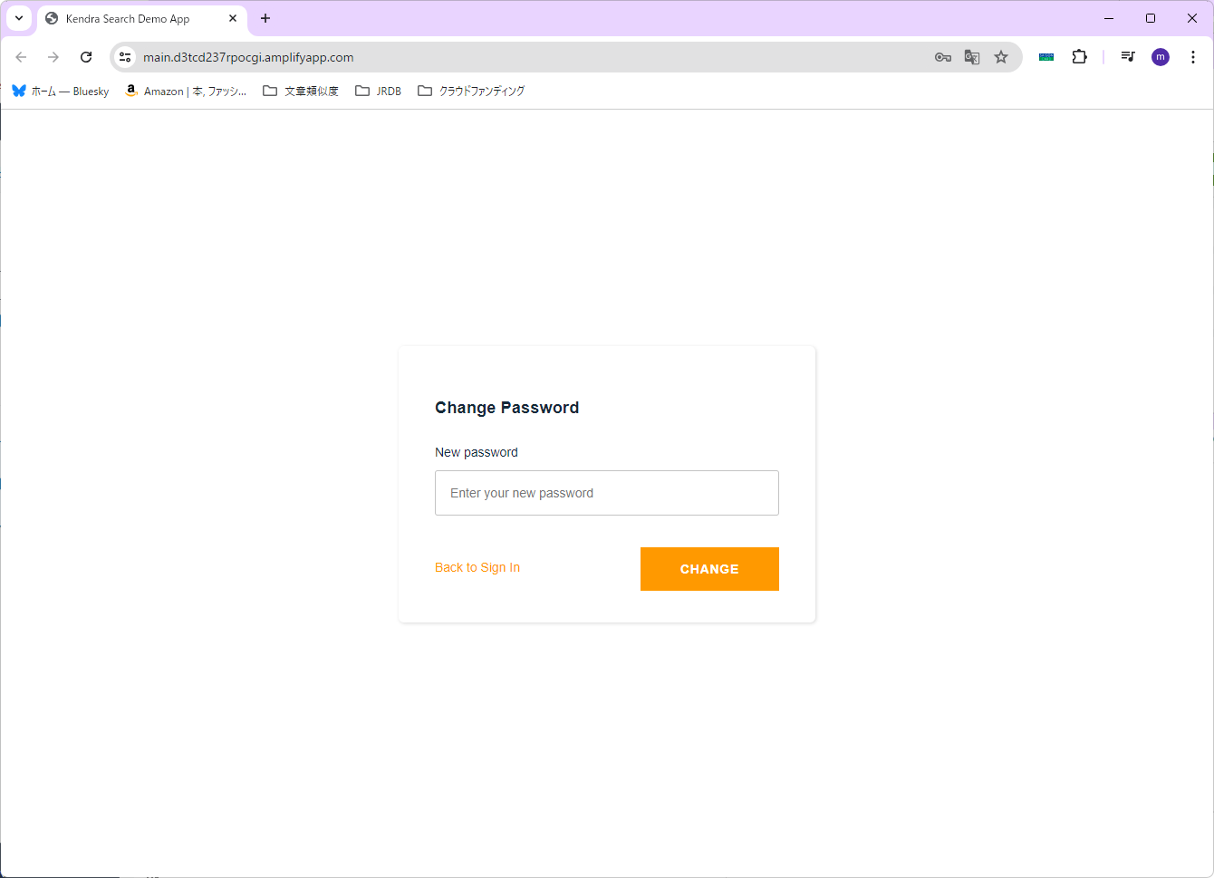
Task: Open the site information icon in address bar
Action: [125, 57]
